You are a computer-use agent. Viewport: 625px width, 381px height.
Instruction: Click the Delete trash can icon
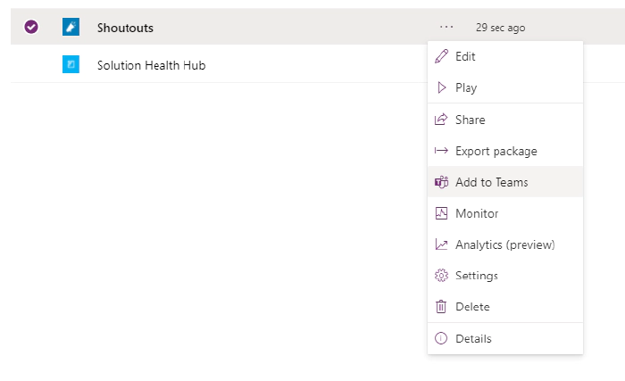tap(441, 306)
